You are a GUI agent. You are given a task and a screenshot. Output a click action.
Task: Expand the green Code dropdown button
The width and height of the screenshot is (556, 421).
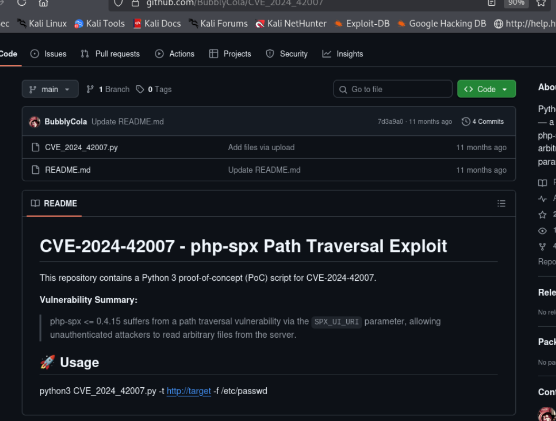click(486, 89)
